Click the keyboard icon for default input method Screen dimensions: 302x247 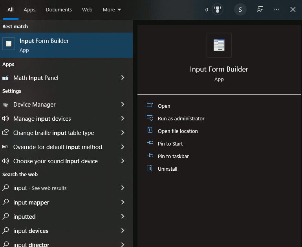[5, 147]
